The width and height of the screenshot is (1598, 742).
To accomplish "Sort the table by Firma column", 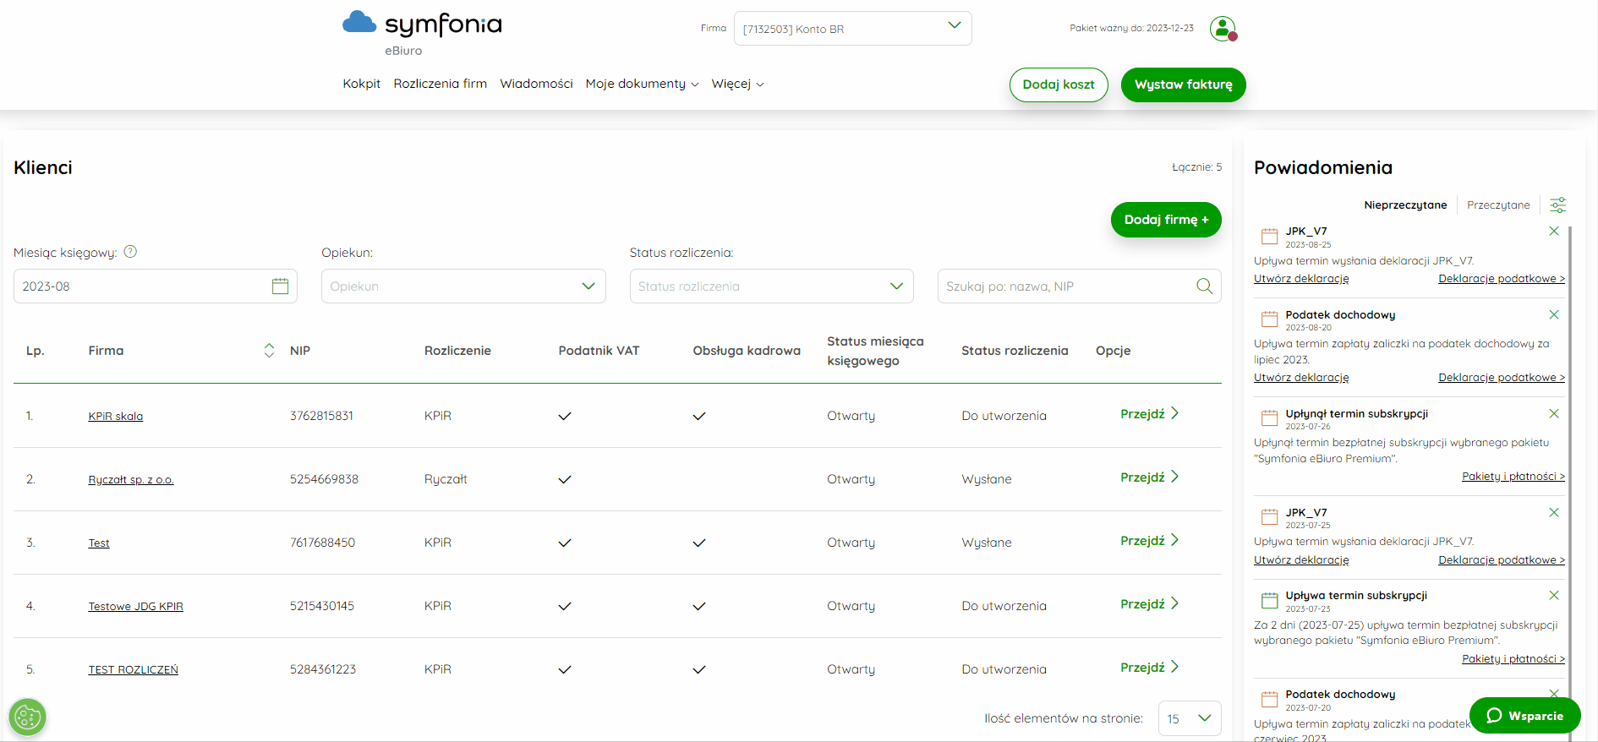I will [x=269, y=351].
